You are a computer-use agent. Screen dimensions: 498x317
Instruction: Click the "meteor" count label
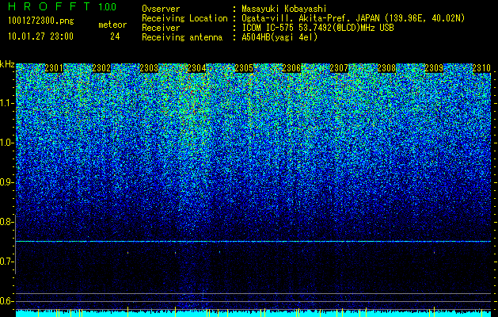click(112, 25)
